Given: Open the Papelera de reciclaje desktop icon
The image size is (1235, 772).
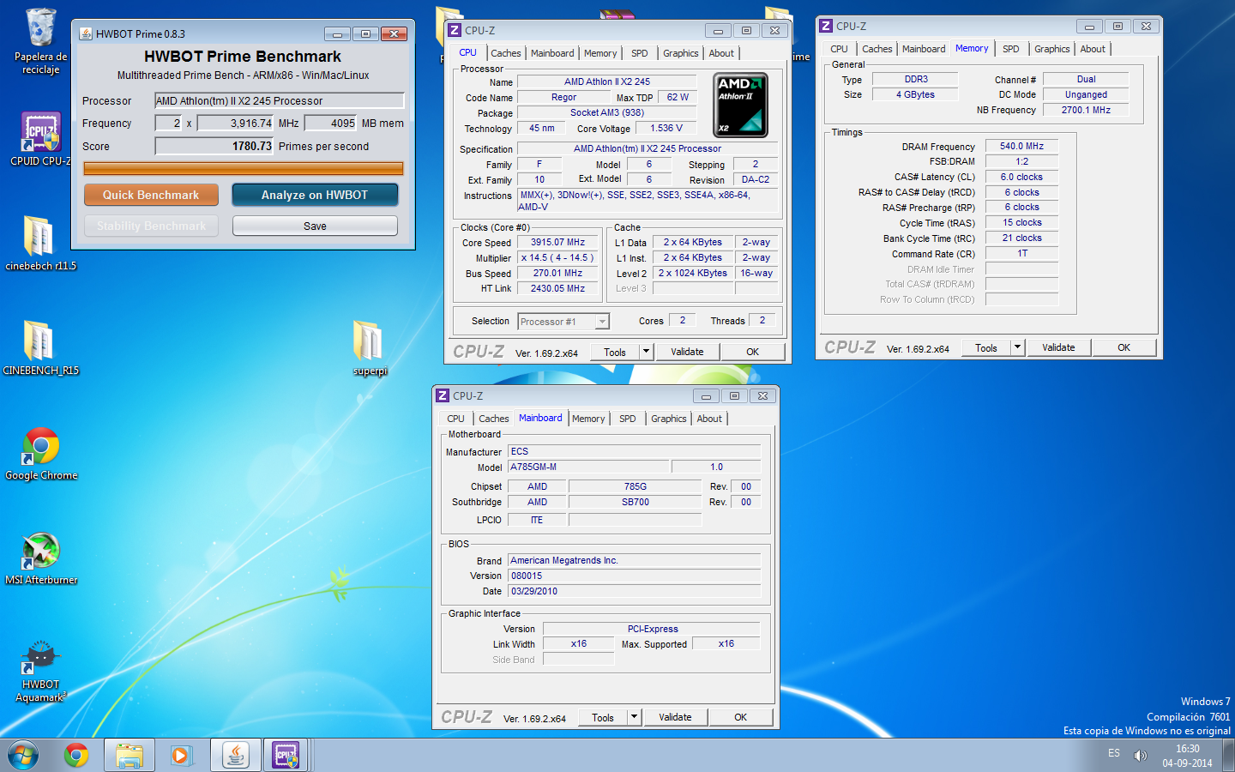Looking at the screenshot, I should pos(40,41).
